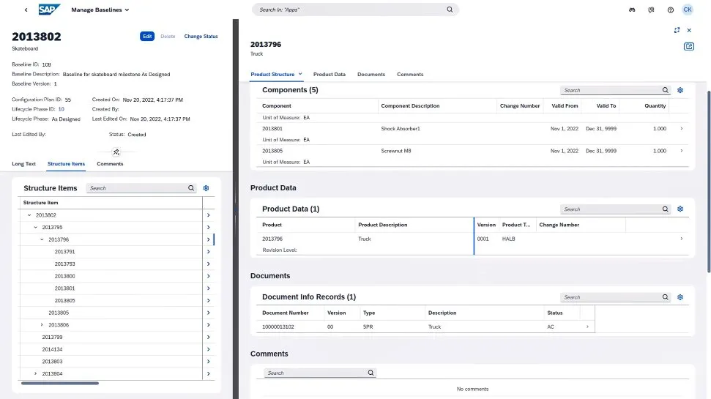
Task: Open details arrow for structure item 2014134
Action: pyautogui.click(x=209, y=349)
